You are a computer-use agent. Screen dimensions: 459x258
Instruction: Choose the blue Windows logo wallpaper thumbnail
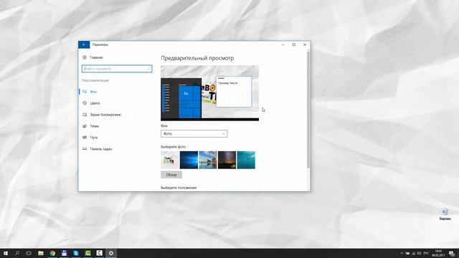coord(189,160)
